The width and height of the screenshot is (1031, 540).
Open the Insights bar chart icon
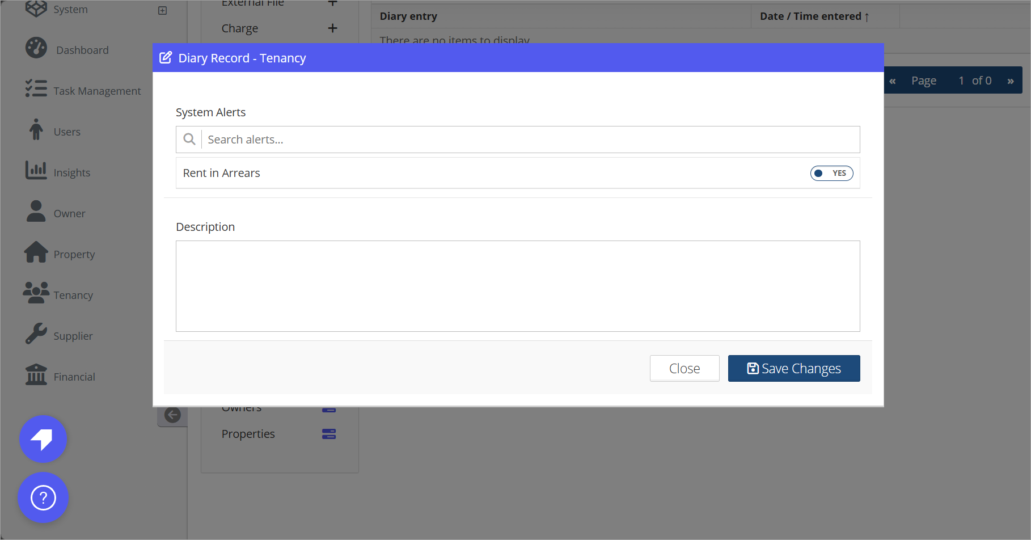[x=36, y=170]
